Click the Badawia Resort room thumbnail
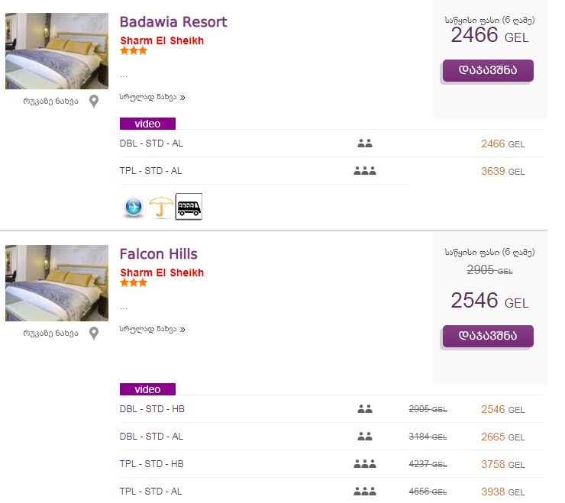The height and width of the screenshot is (503, 565). coord(56,51)
